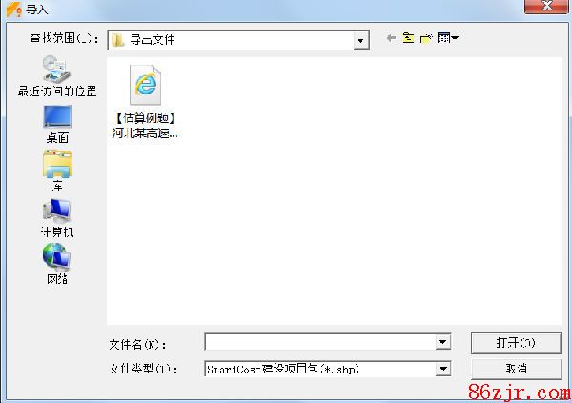Expand the look-in folder dropdown
Viewport: 572px width, 403px height.
(360, 40)
